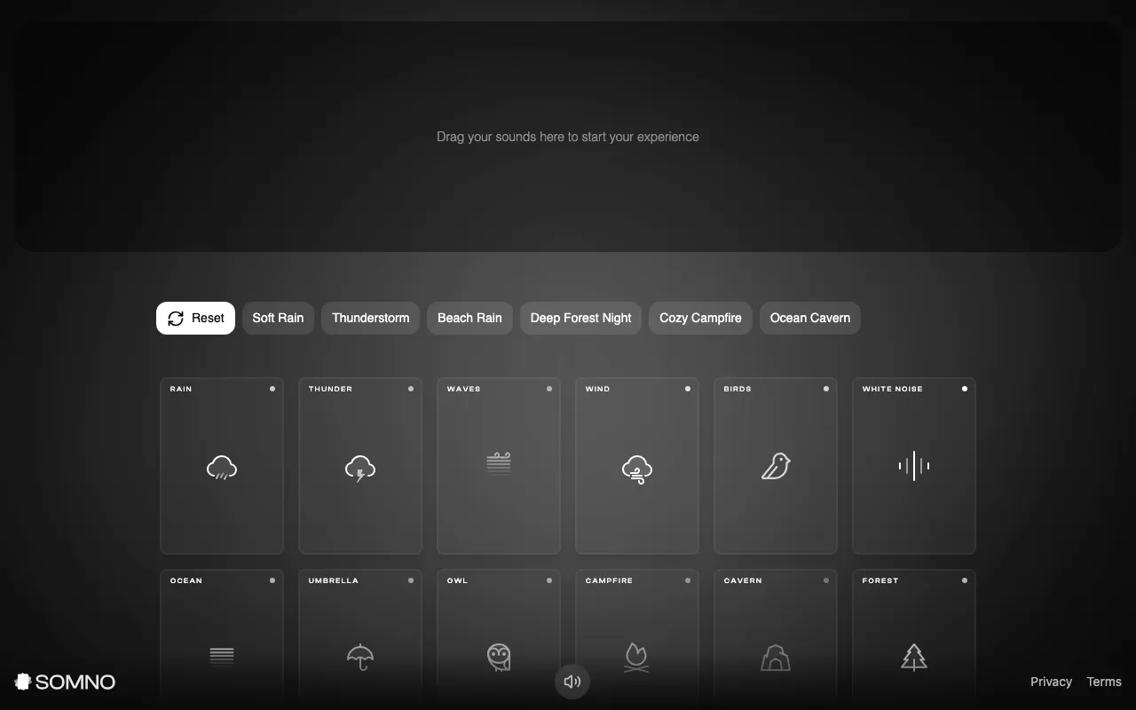Pick the Forest tree icon

pos(914,658)
